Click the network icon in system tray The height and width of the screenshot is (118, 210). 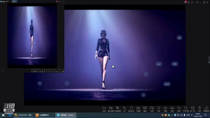(178, 115)
